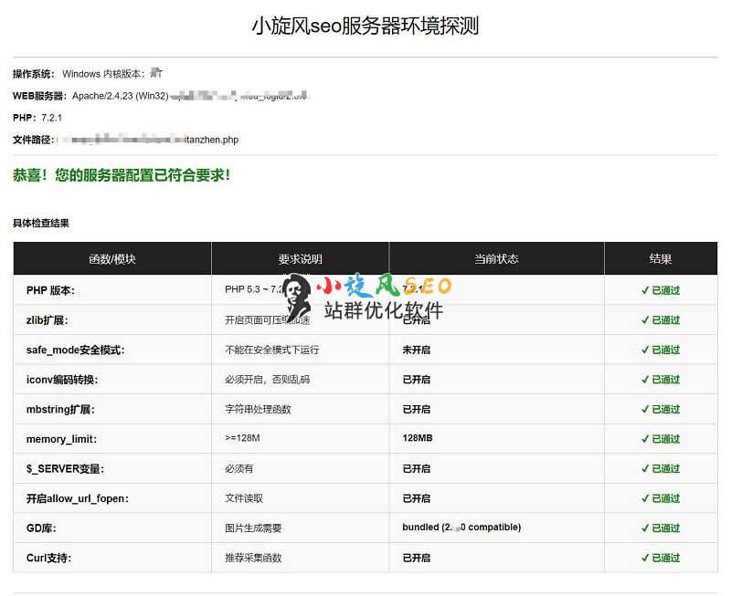The height and width of the screenshot is (596, 731).
Task: Click the $_SERVER变量 row label
Action: (65, 469)
